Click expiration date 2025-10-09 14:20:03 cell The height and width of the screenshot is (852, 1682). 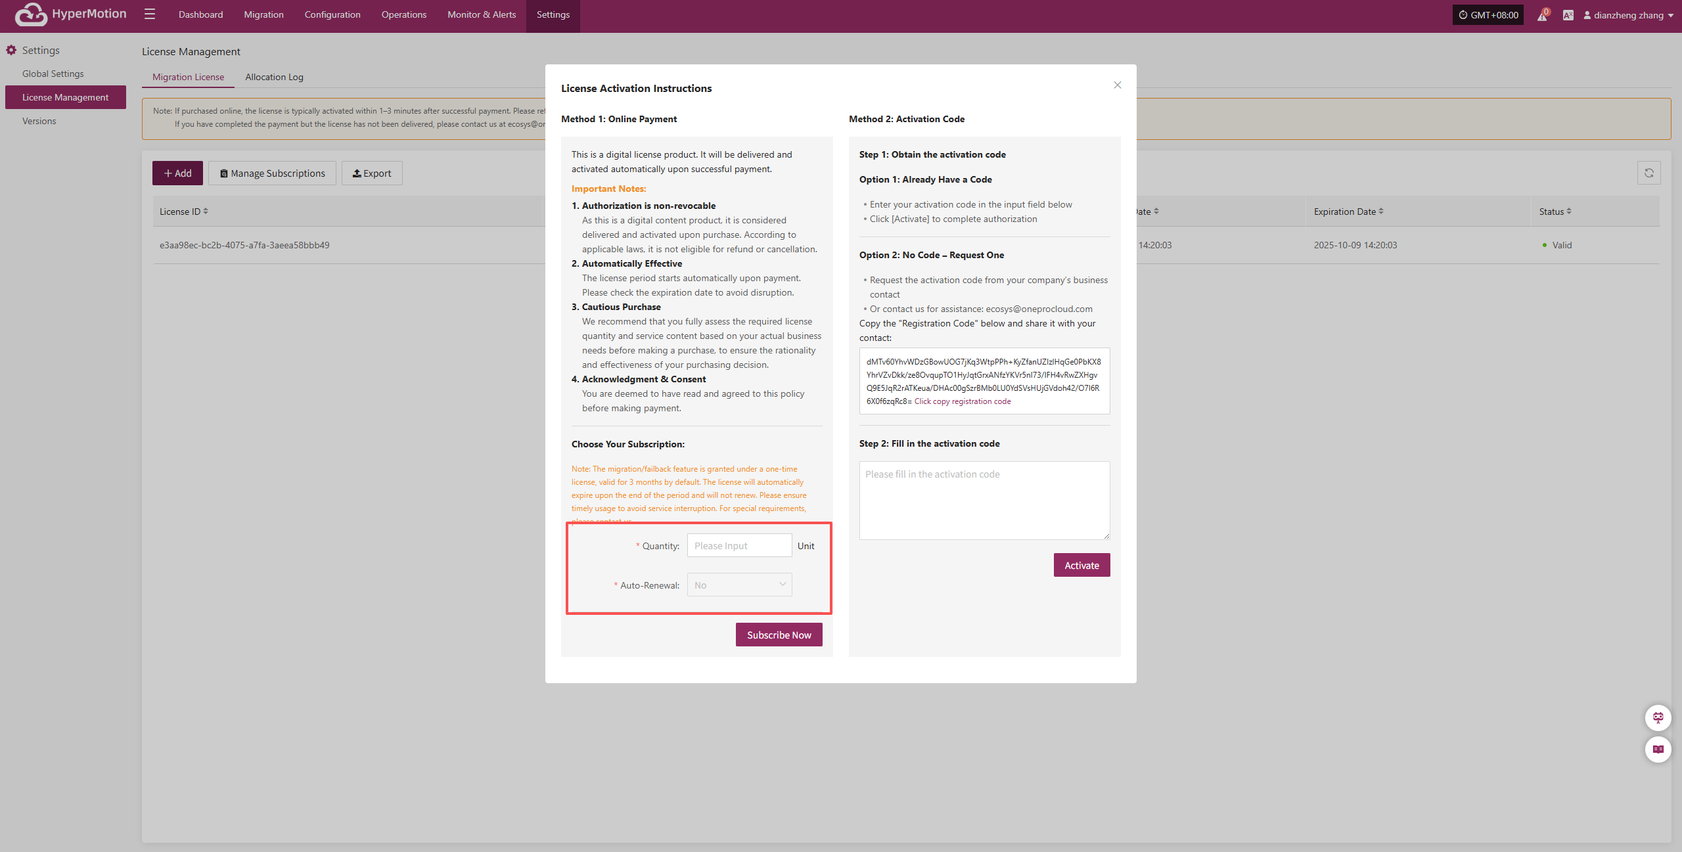click(1355, 245)
